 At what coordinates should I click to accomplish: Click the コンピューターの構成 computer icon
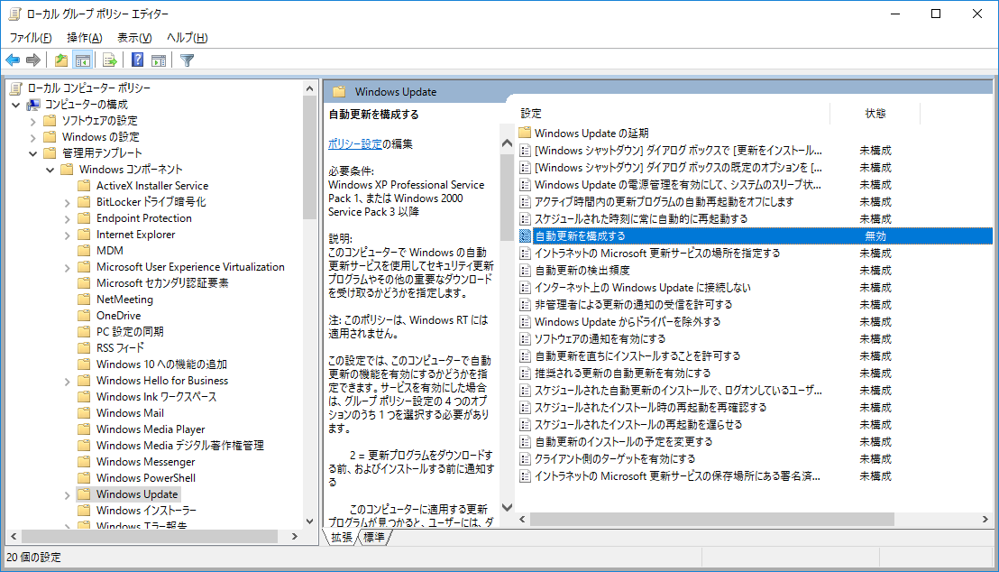pos(33,104)
